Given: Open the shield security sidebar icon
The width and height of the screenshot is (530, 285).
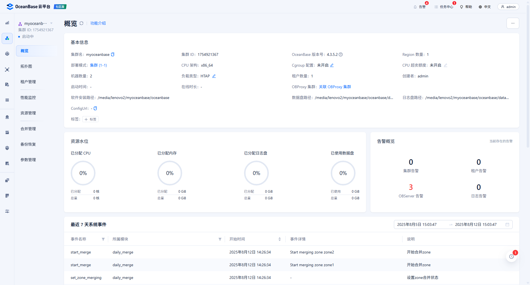Looking at the screenshot, I should (x=7, y=148).
